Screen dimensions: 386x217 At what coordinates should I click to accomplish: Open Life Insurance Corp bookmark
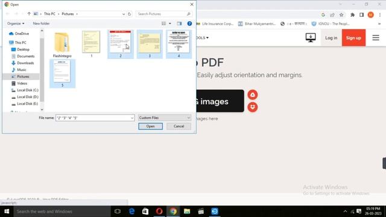pyautogui.click(x=215, y=24)
